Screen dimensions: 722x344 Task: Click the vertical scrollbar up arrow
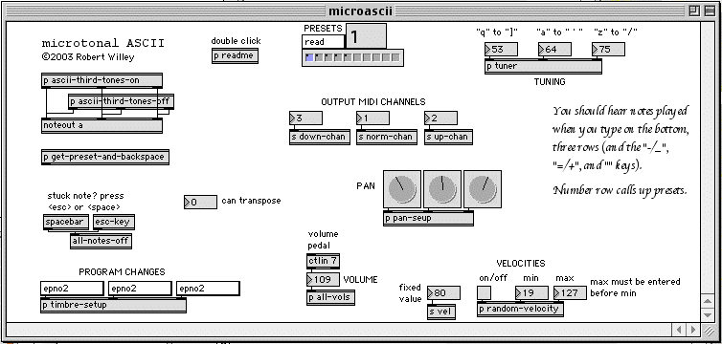(709, 301)
